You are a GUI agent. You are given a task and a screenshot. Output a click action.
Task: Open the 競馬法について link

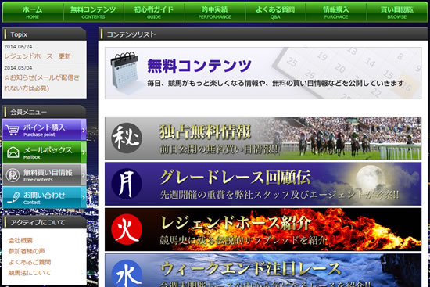30,273
